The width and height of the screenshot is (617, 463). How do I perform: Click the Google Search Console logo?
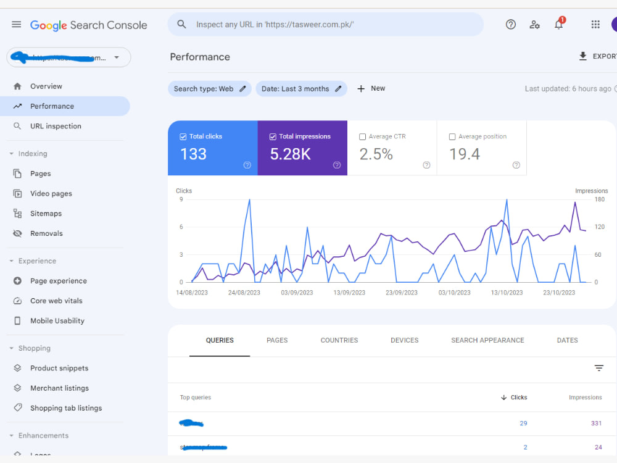point(88,25)
